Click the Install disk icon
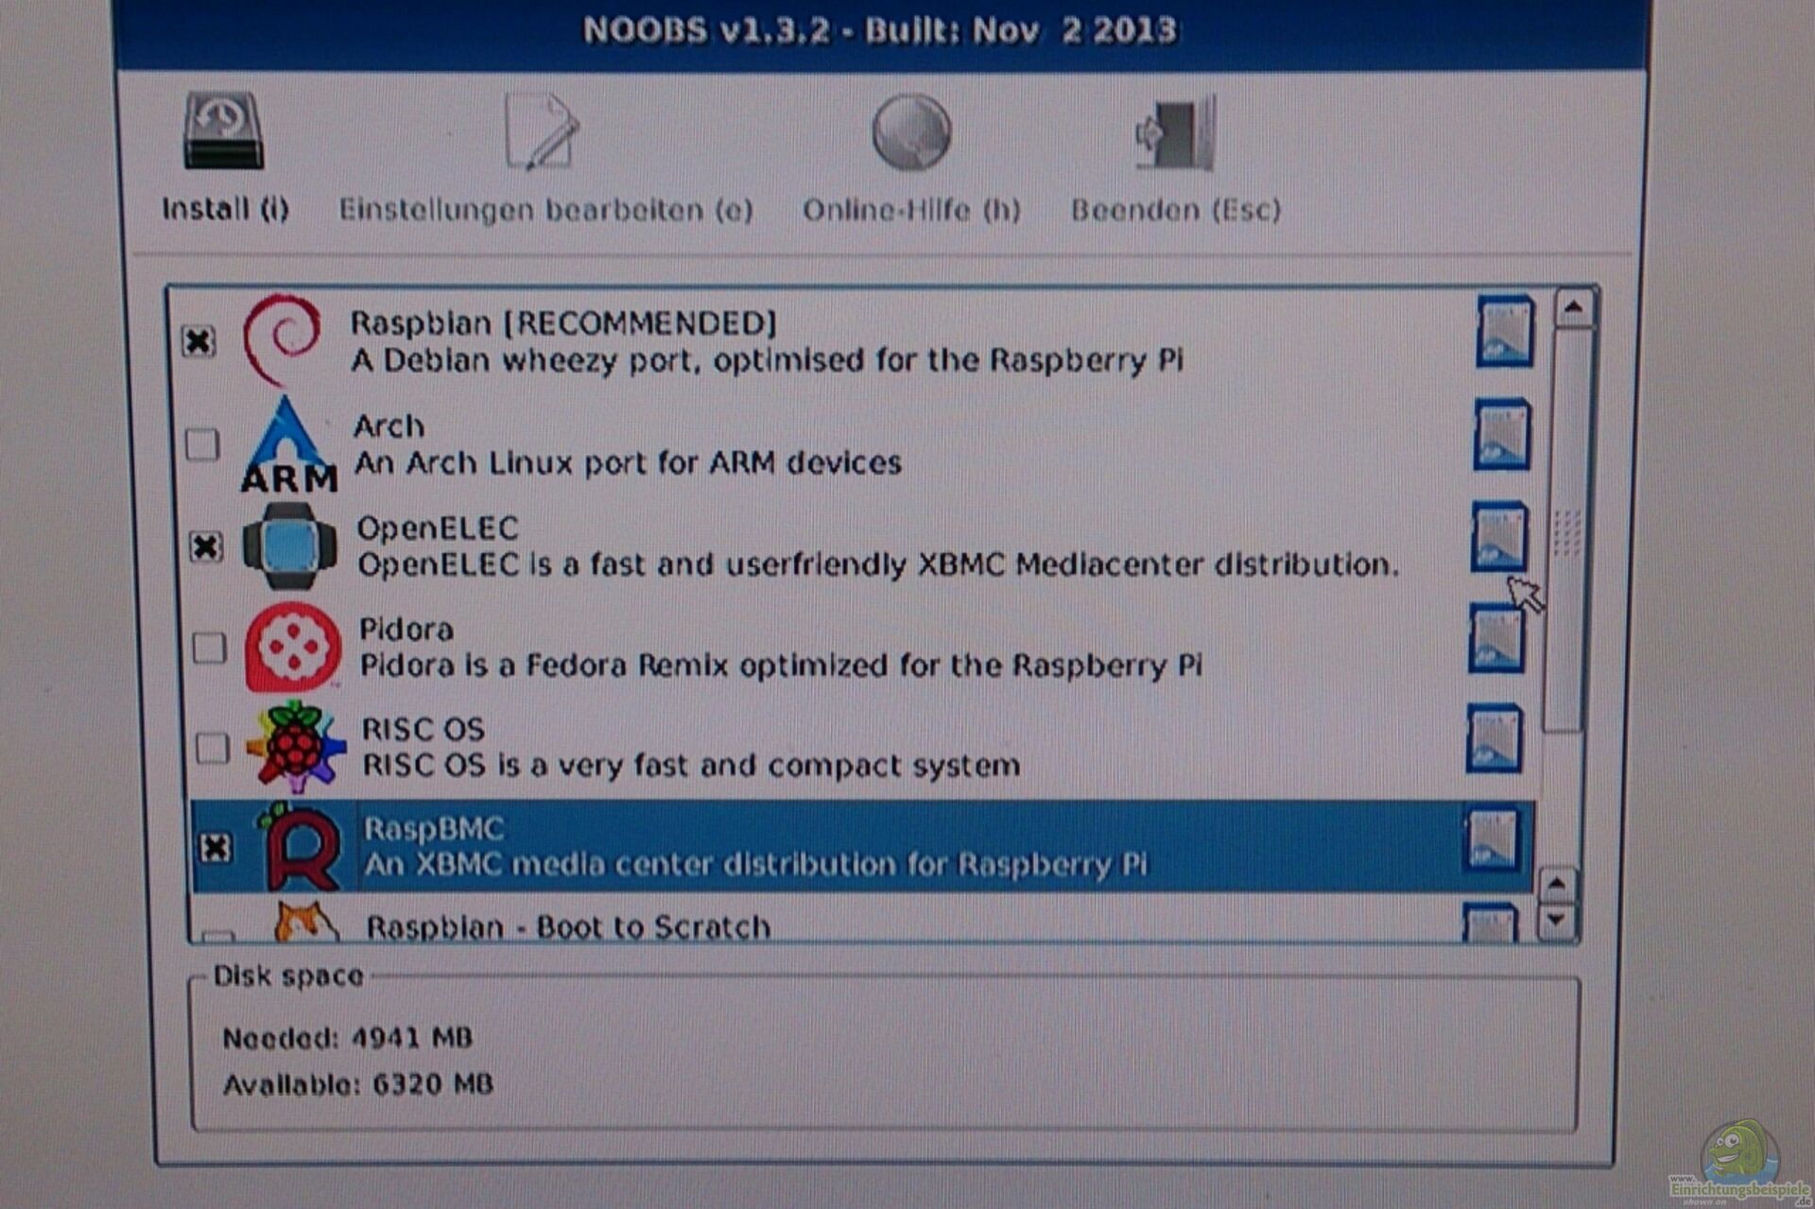The width and height of the screenshot is (1815, 1209). pyautogui.click(x=223, y=131)
